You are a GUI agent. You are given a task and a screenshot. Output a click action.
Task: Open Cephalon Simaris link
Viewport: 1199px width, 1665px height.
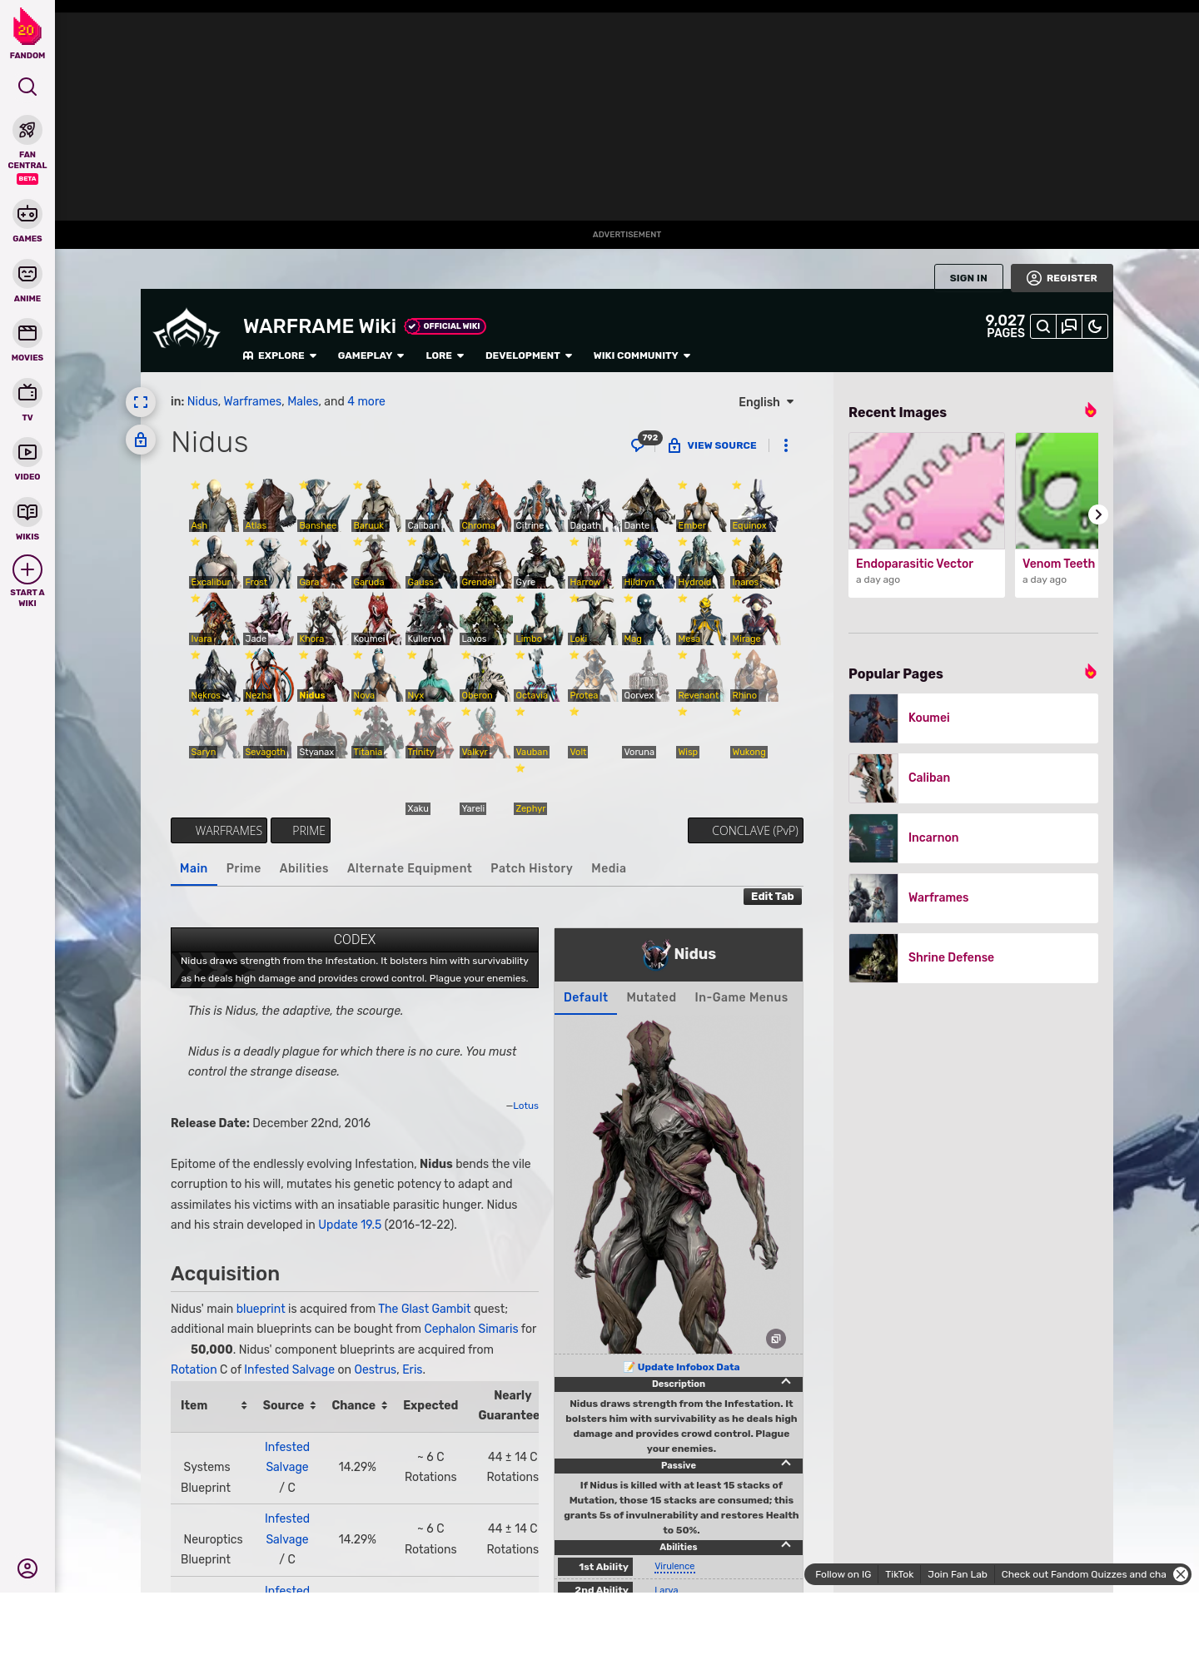pos(471,1329)
